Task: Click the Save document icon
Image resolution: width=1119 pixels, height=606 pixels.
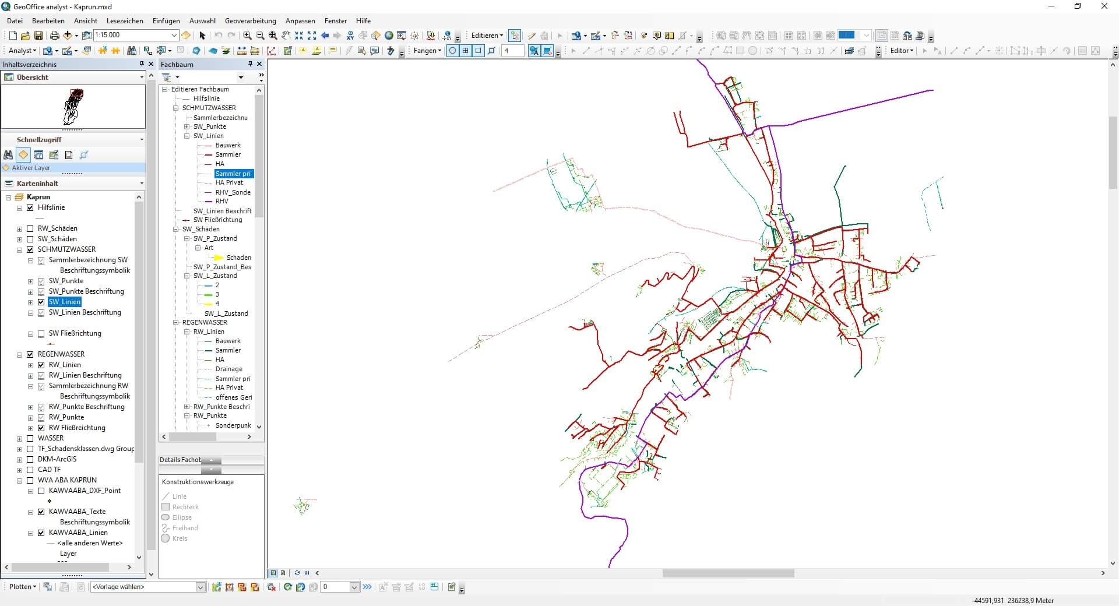Action: tap(38, 36)
